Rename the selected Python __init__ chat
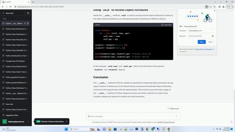The width and height of the screenshot is (235, 132). pos(25,23)
